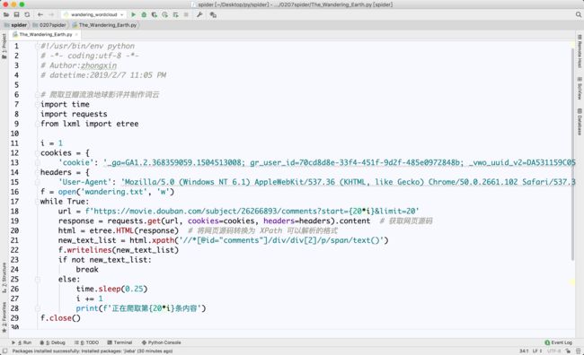Click the Run with Coverage icon
Viewport: 584px width, 355px height.
[155, 14]
